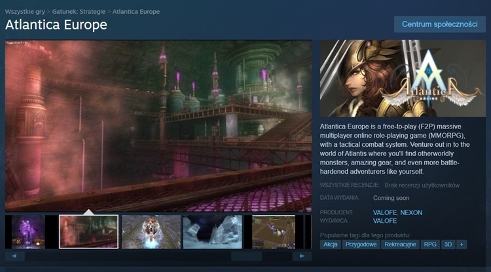The height and width of the screenshot is (272, 491).
Task: Click the 3D tag
Action: click(x=448, y=244)
